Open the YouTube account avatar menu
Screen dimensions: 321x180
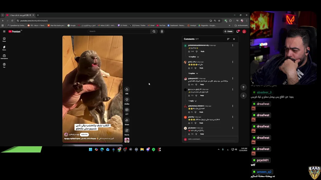[244, 31]
